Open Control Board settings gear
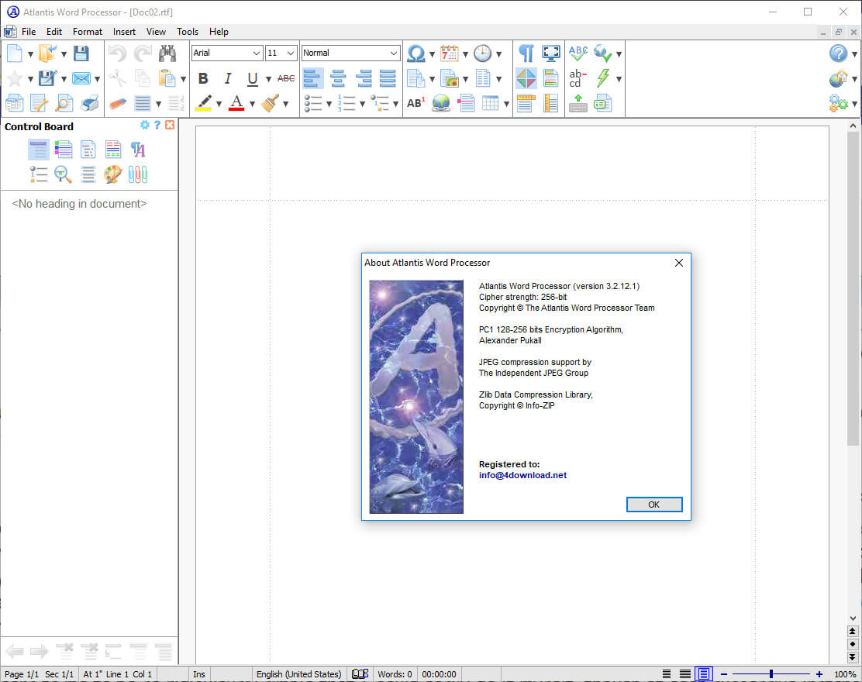The height and width of the screenshot is (682, 862). [x=145, y=126]
